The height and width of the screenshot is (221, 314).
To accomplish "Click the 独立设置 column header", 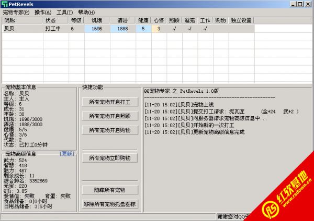I will pos(241,20).
